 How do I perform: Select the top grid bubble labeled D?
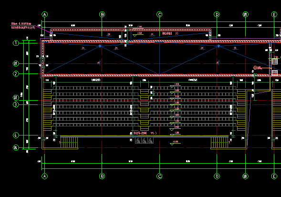pos(217,14)
